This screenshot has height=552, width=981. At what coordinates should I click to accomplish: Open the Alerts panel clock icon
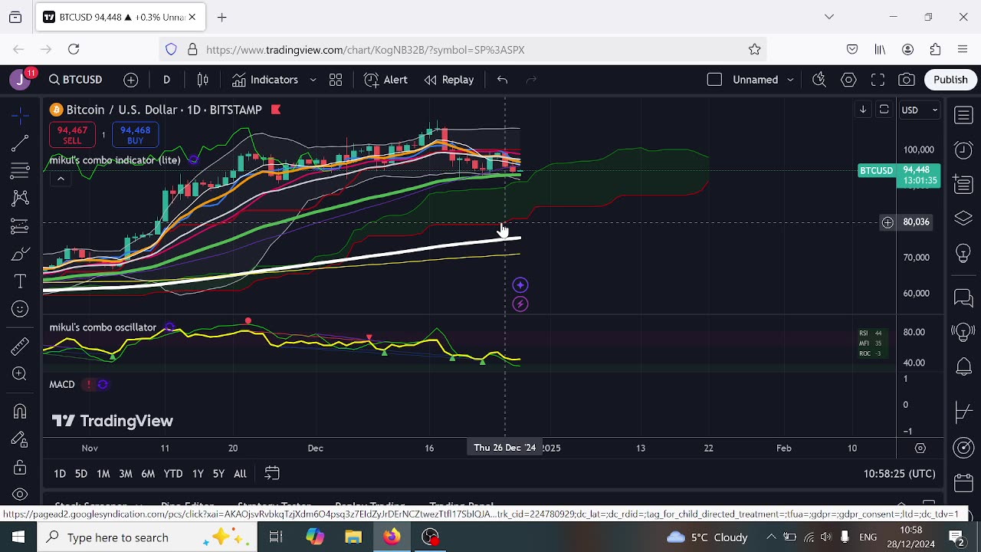click(963, 150)
